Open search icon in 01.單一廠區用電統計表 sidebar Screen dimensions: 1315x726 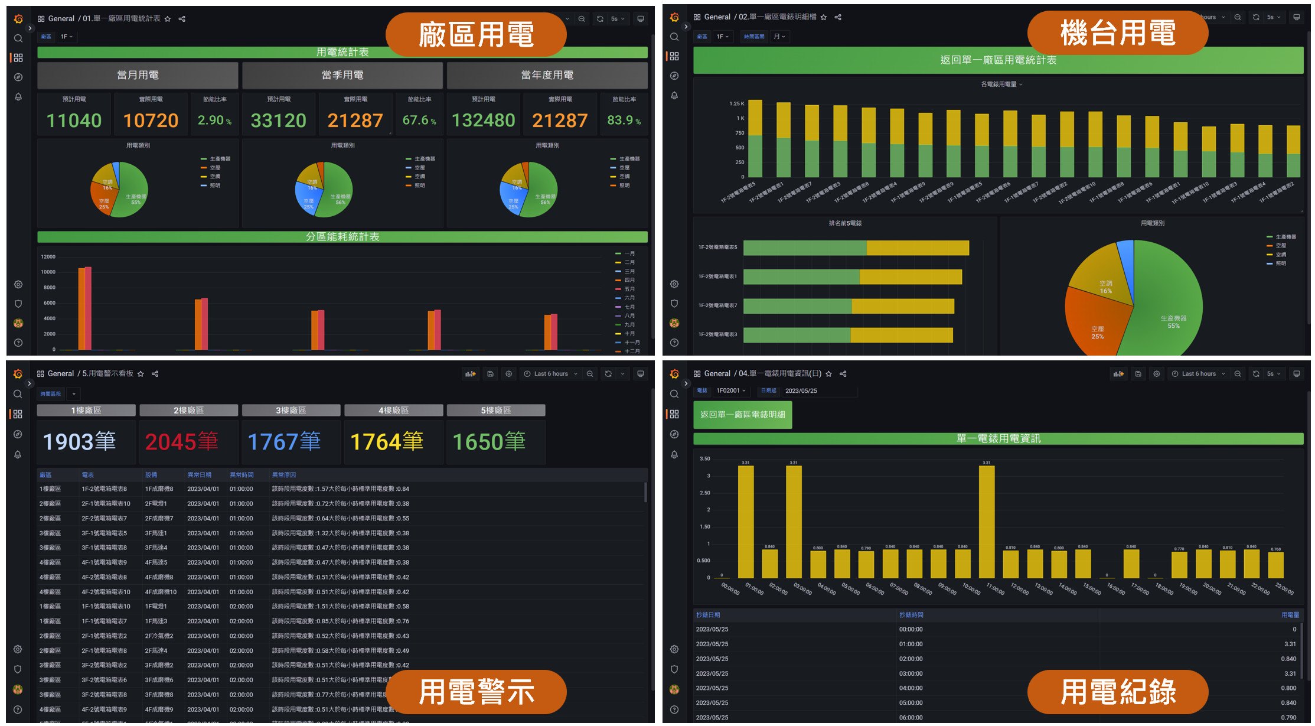point(18,38)
